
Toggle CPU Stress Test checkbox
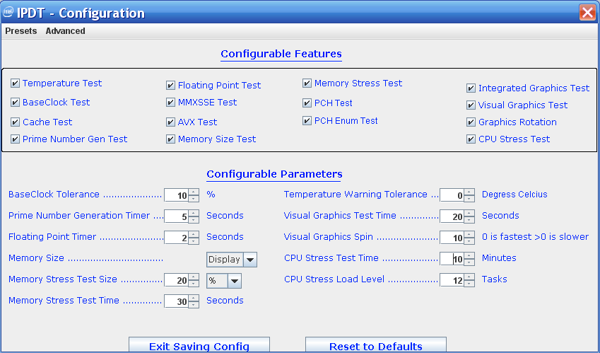coord(471,139)
